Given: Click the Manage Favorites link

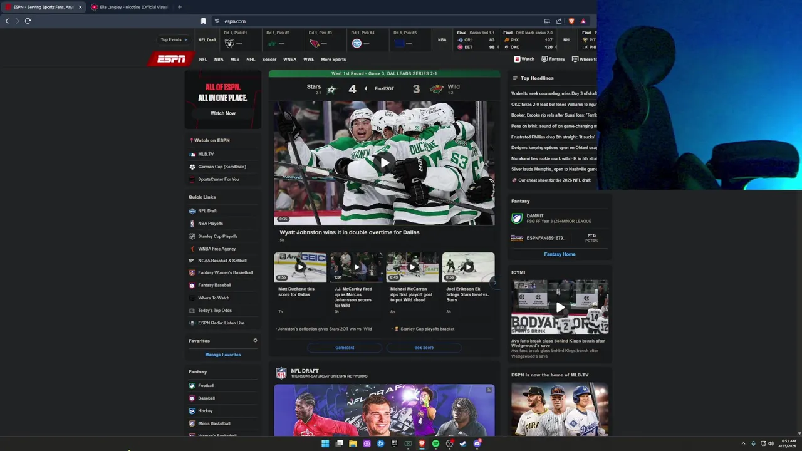Looking at the screenshot, I should point(223,355).
